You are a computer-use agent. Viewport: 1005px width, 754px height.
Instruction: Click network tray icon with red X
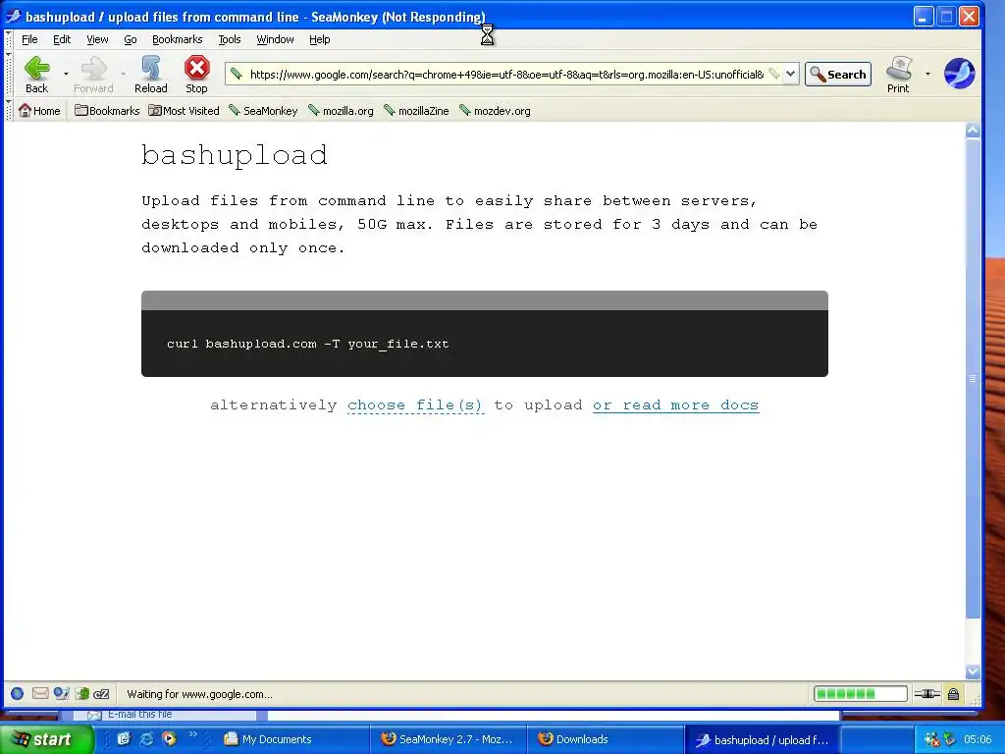931,739
